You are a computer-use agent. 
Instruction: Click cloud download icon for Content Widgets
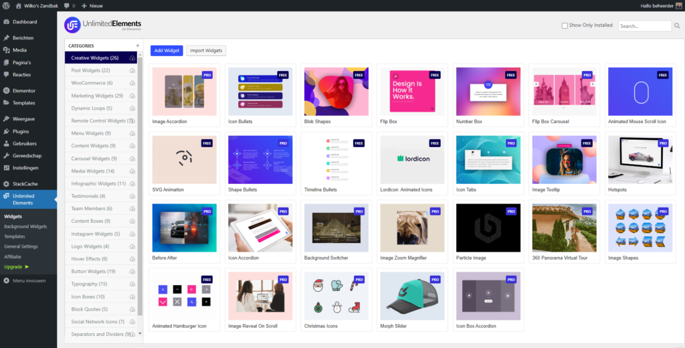pyautogui.click(x=132, y=146)
